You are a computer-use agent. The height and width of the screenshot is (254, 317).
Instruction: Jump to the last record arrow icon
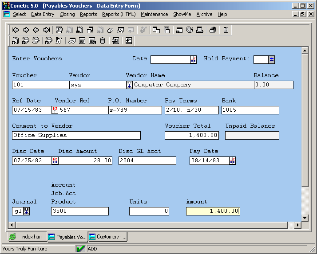coord(46,30)
